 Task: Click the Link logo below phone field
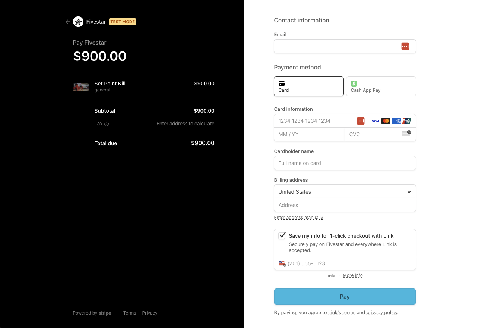coord(331,275)
